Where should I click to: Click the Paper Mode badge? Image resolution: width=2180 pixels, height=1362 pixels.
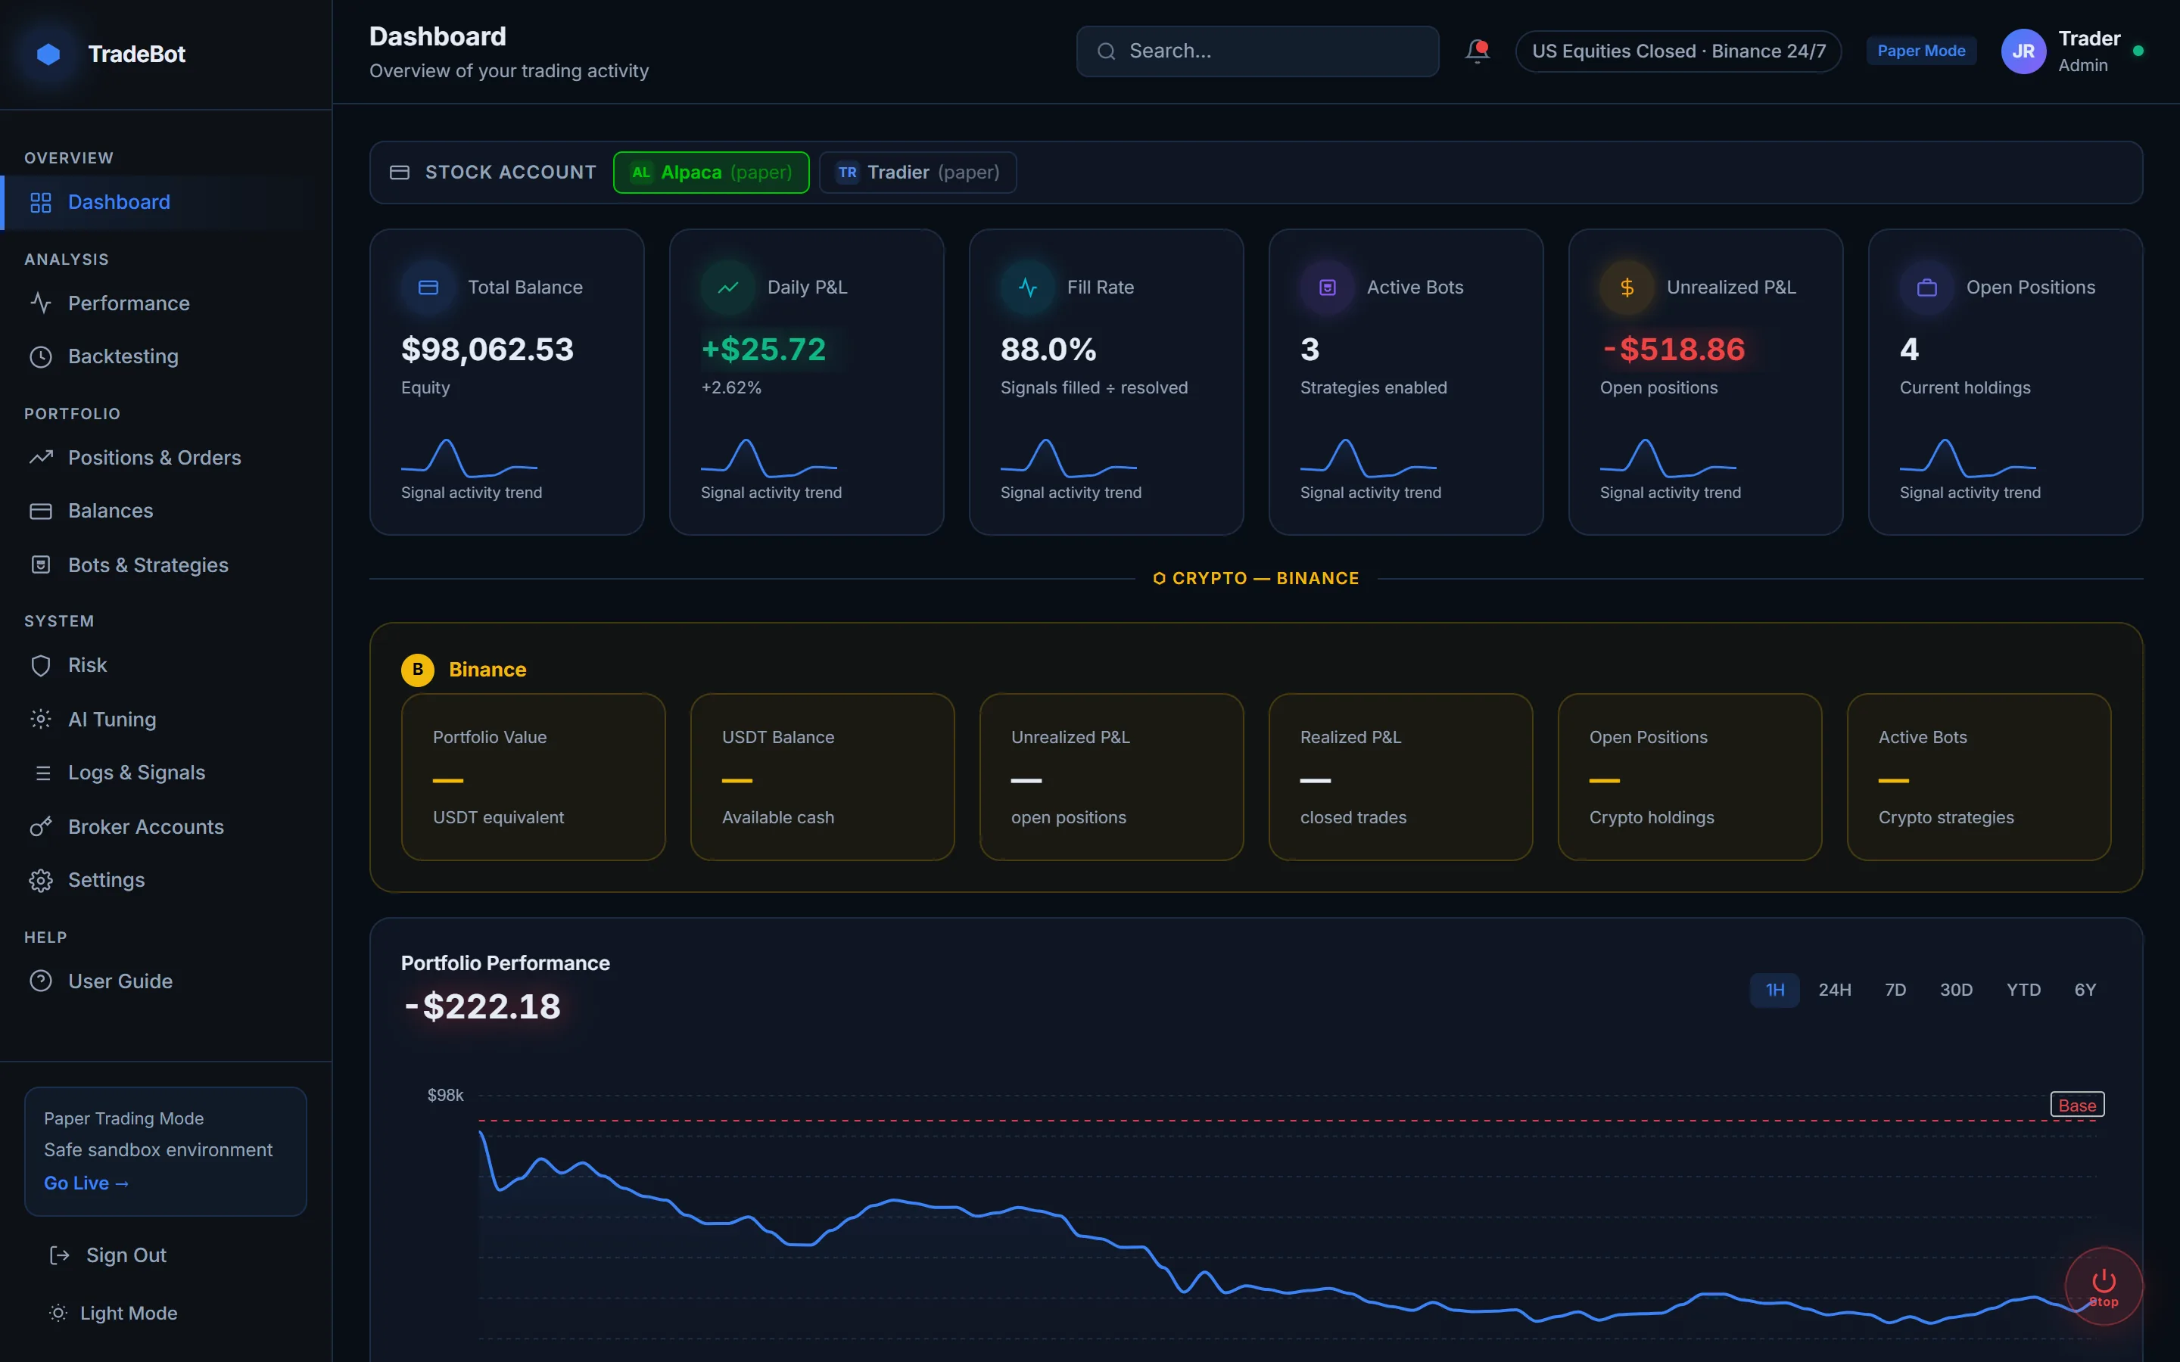[x=1920, y=51]
